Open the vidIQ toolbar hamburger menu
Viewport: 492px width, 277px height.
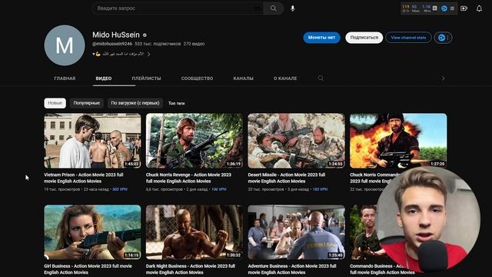pyautogui.click(x=452, y=8)
